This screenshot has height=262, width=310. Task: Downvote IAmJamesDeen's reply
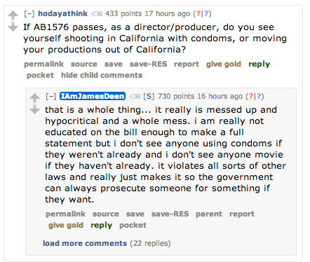click(x=34, y=109)
